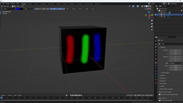Open the Window menu
The width and height of the screenshot is (183, 103).
13,4
